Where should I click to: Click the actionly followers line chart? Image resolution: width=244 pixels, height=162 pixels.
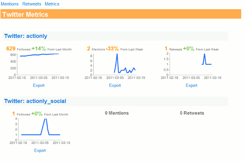[x=39, y=65]
